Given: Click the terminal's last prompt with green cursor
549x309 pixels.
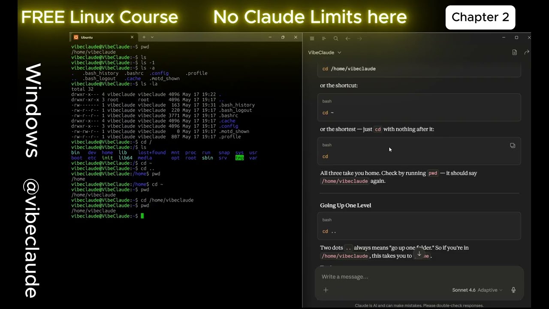Looking at the screenshot, I should 108,216.
